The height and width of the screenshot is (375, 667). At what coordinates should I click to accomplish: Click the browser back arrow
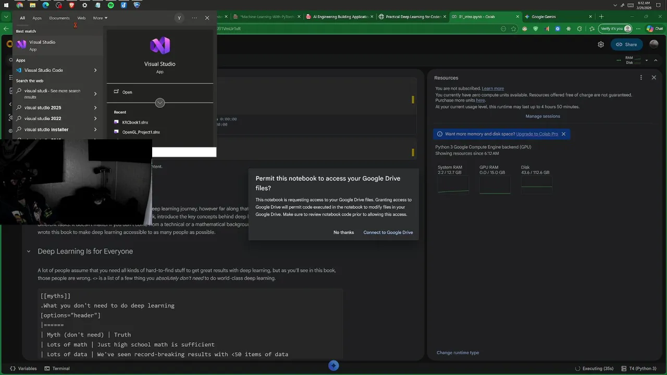pos(6,29)
